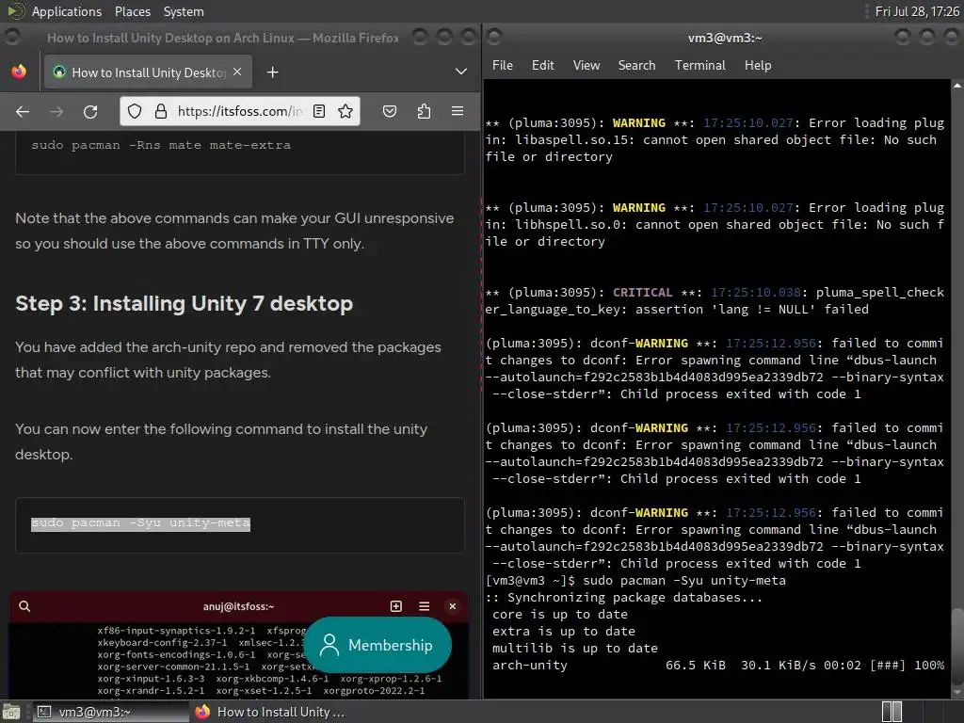Screen dimensions: 964x723
Task: Close the How to Install Unity tab
Action: pos(237,72)
